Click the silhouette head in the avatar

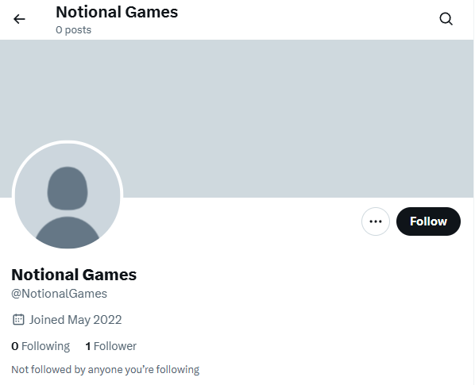click(68, 188)
